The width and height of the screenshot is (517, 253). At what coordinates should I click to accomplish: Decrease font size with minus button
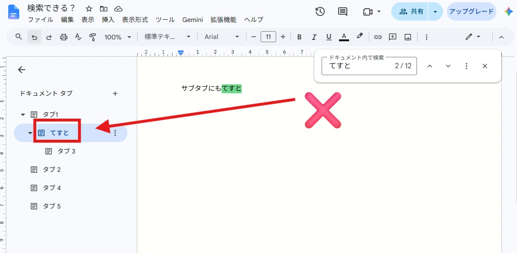[254, 37]
